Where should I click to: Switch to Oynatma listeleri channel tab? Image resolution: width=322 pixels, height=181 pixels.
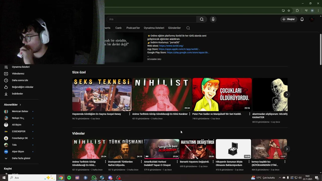tap(154, 28)
